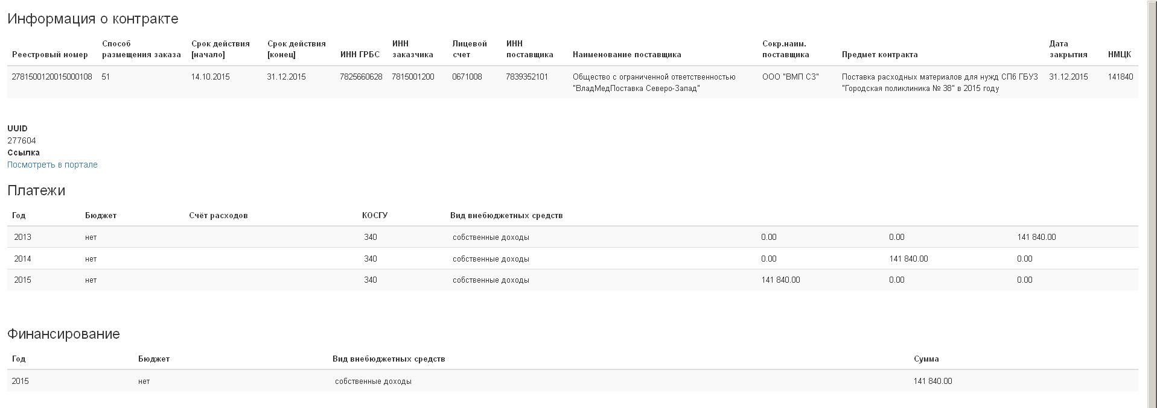The image size is (1157, 408).
Task: Select registry number 2781500120015000108
Action: click(x=52, y=77)
